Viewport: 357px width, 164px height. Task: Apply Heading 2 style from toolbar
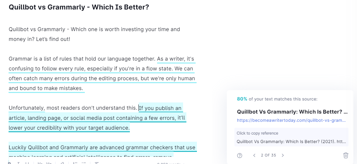tap(49, 163)
